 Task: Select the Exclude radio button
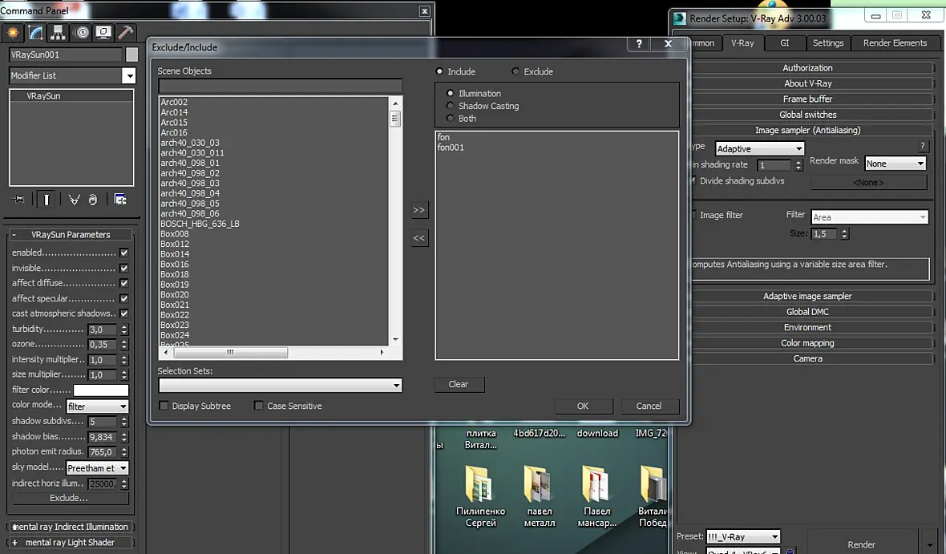[515, 71]
